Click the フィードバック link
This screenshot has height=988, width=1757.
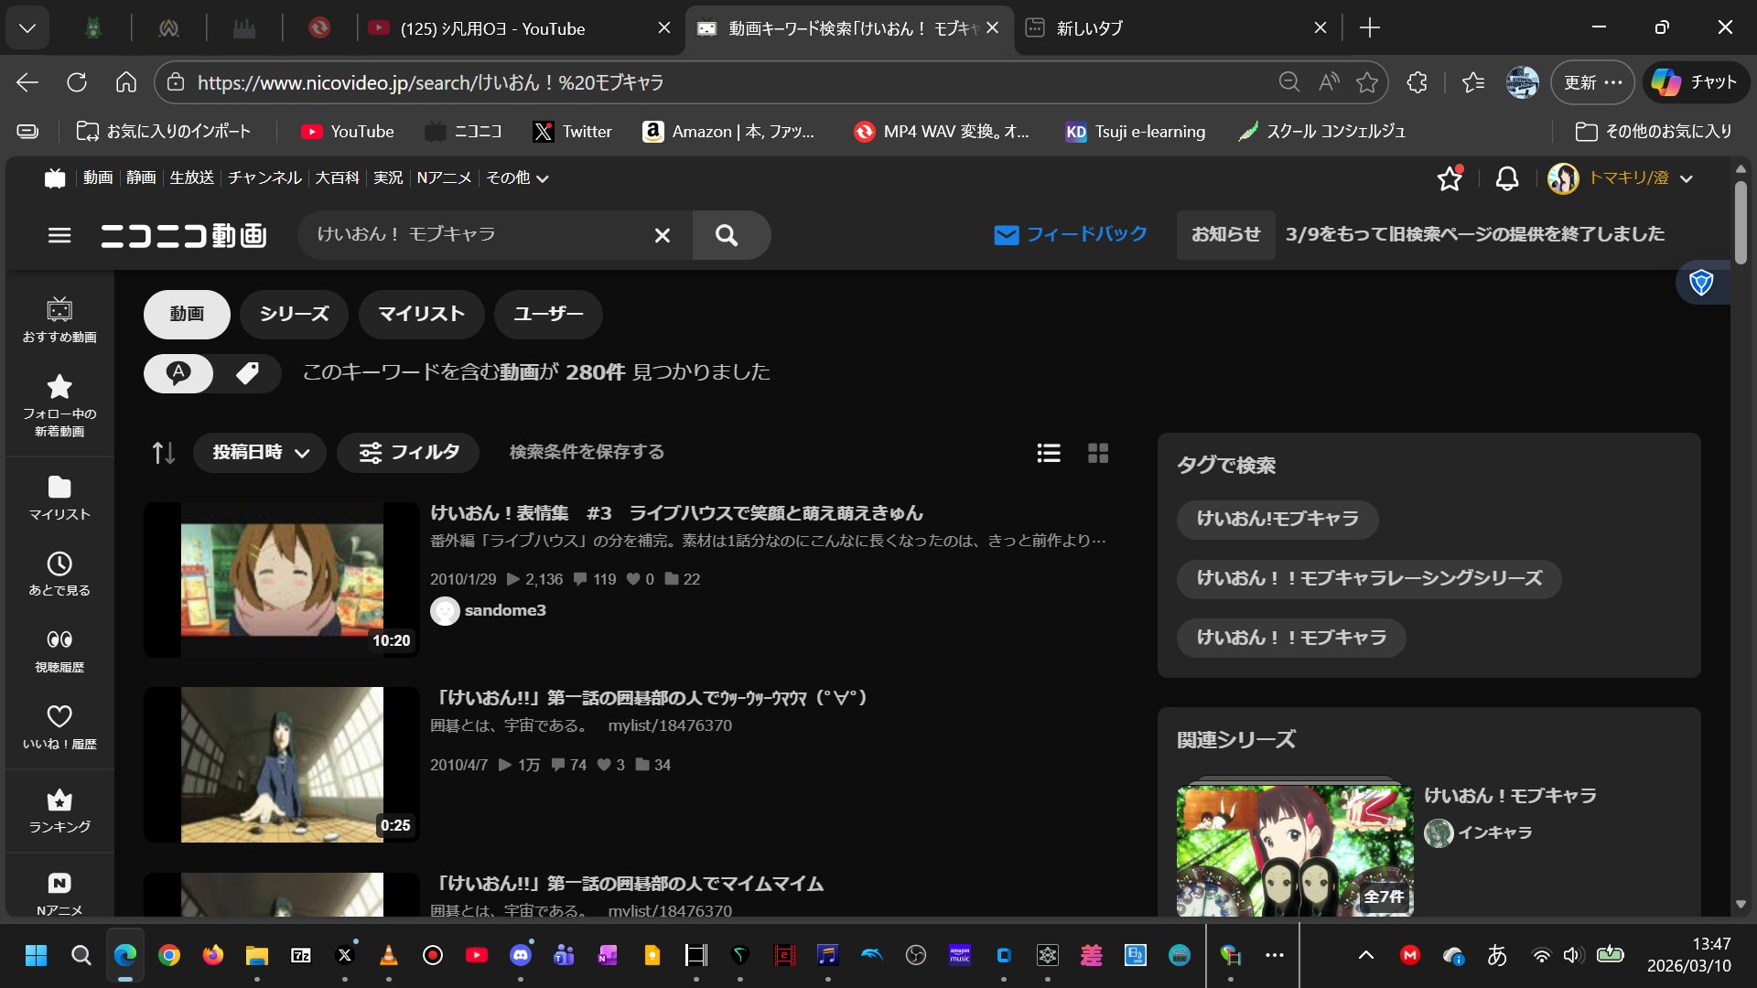(1071, 235)
